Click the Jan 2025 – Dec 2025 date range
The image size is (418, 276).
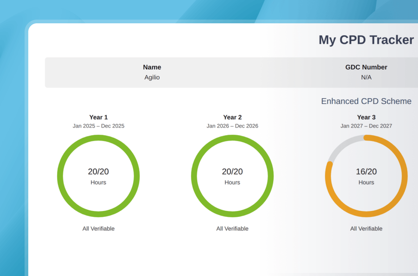98,126
